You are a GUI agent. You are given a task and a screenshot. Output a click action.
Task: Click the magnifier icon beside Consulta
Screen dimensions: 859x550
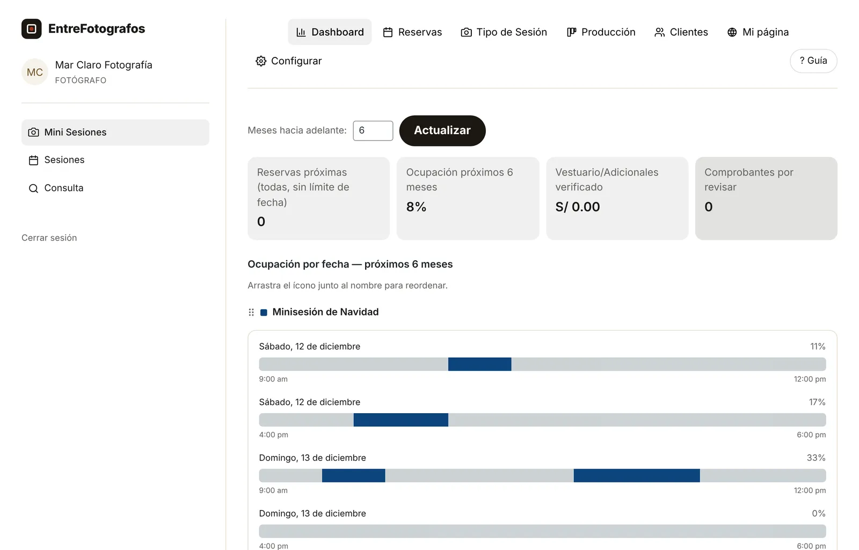tap(33, 188)
